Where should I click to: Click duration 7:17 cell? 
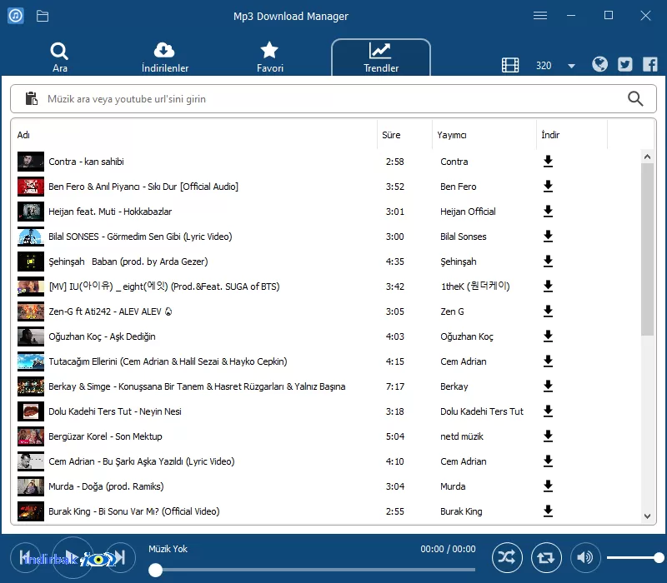394,386
